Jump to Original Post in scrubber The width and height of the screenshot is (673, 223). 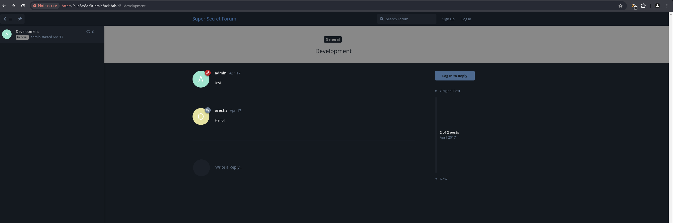(450, 91)
